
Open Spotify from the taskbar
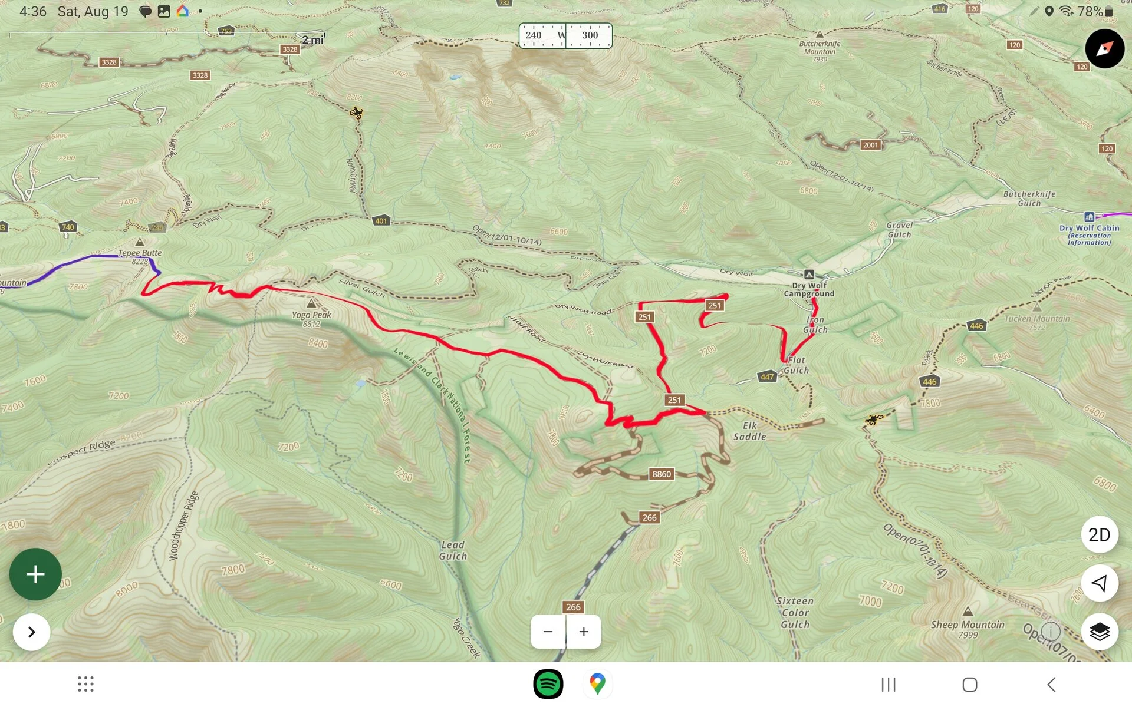[x=548, y=684]
